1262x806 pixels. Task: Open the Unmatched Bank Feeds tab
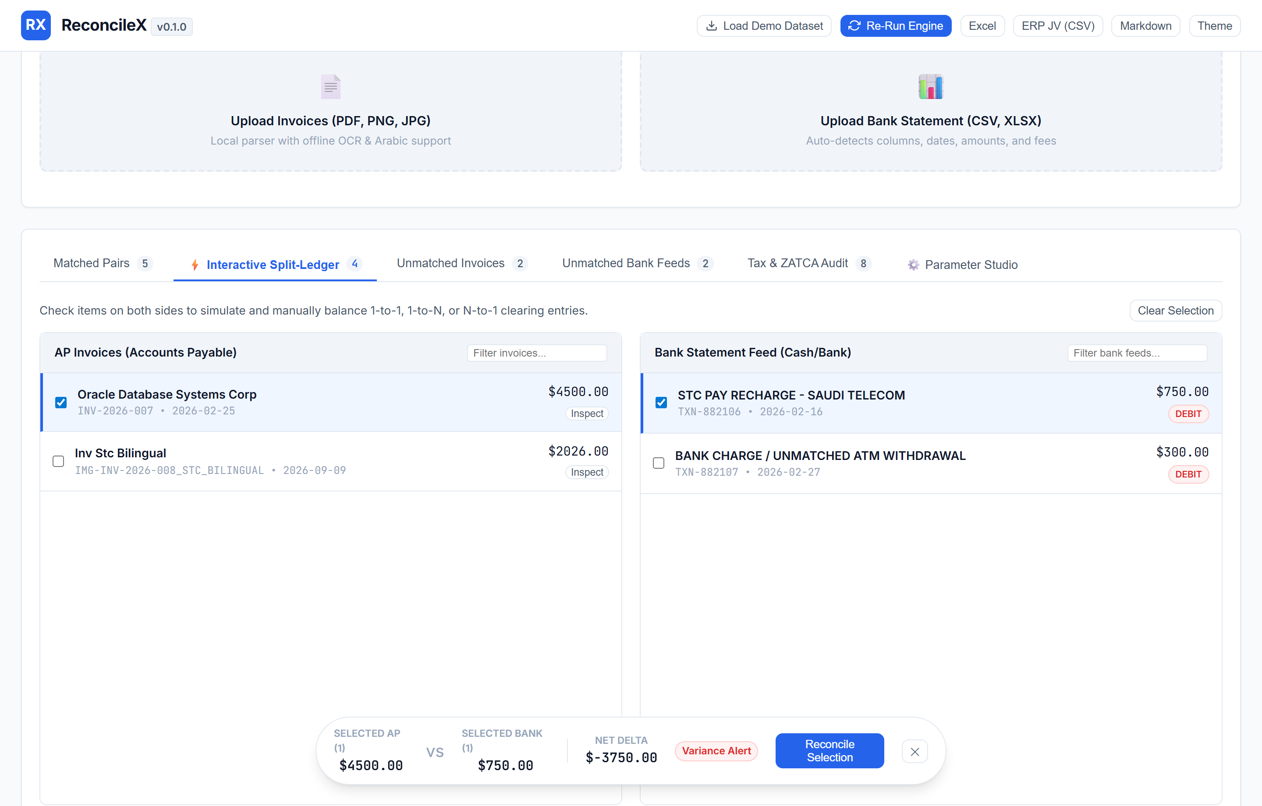637,263
